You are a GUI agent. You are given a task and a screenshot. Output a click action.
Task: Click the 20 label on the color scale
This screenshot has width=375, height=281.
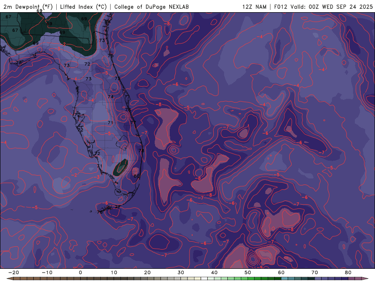147,273
